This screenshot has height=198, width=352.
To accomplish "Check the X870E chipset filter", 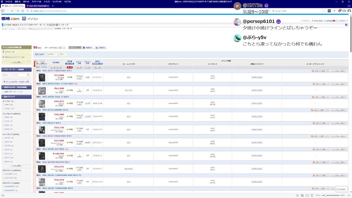I will (3, 138).
